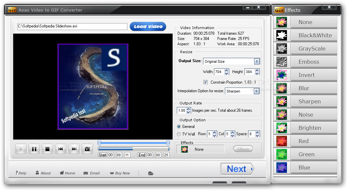Select the TV Wall output option

[179, 134]
